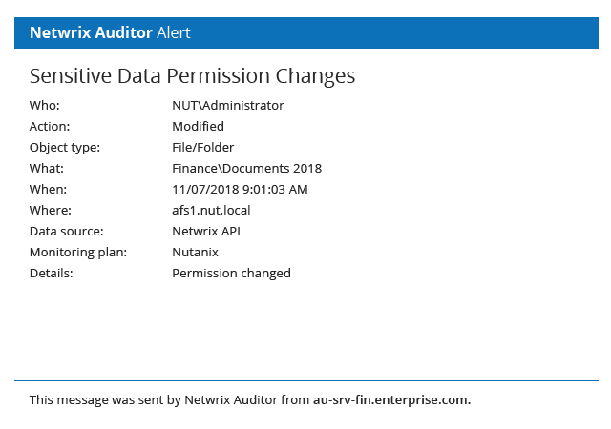Click the What: field label
Image resolution: width=611 pixels, height=429 pixels.
(47, 168)
